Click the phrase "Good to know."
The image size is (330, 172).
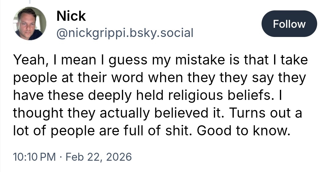click(243, 130)
